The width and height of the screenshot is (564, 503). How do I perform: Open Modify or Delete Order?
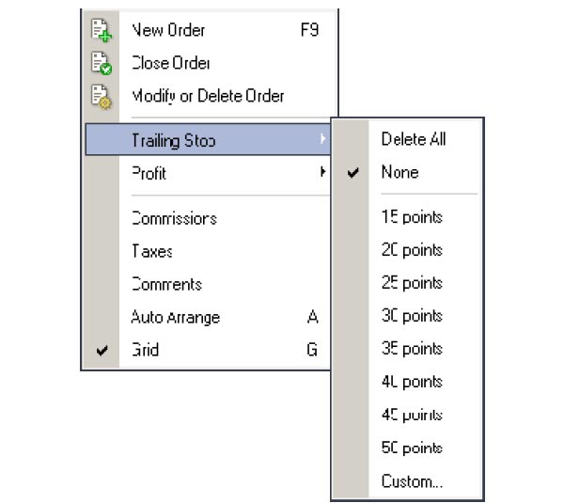coord(208,96)
